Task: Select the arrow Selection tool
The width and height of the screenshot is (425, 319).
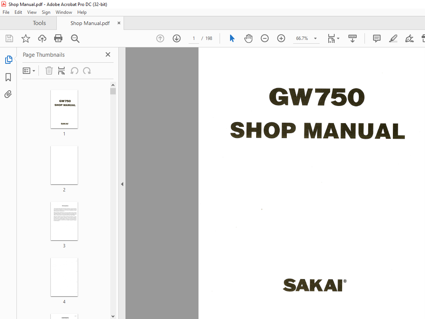Action: click(232, 38)
